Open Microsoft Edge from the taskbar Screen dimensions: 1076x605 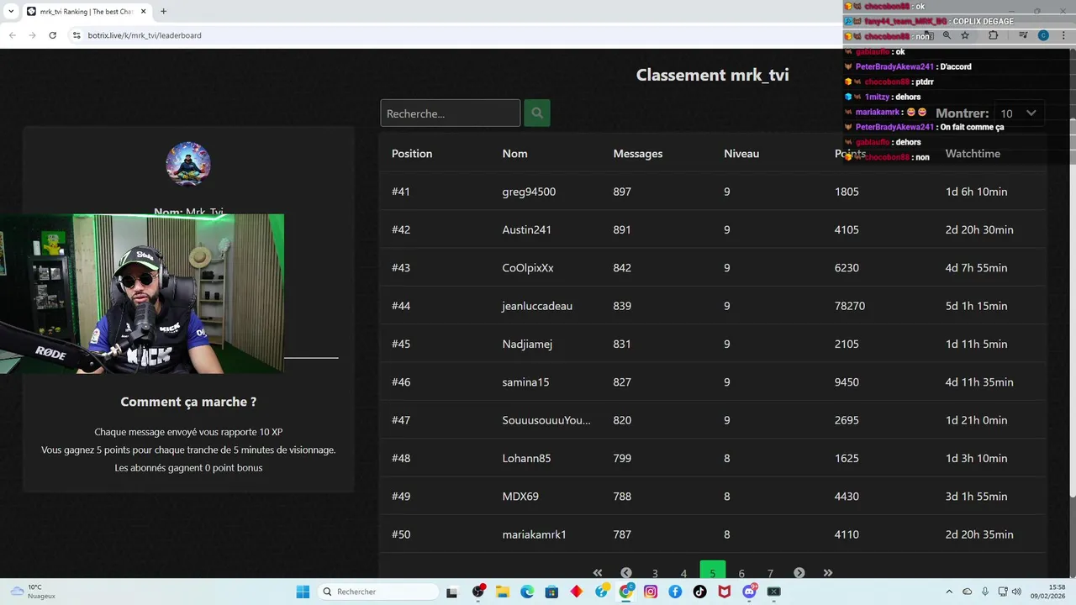pyautogui.click(x=527, y=592)
